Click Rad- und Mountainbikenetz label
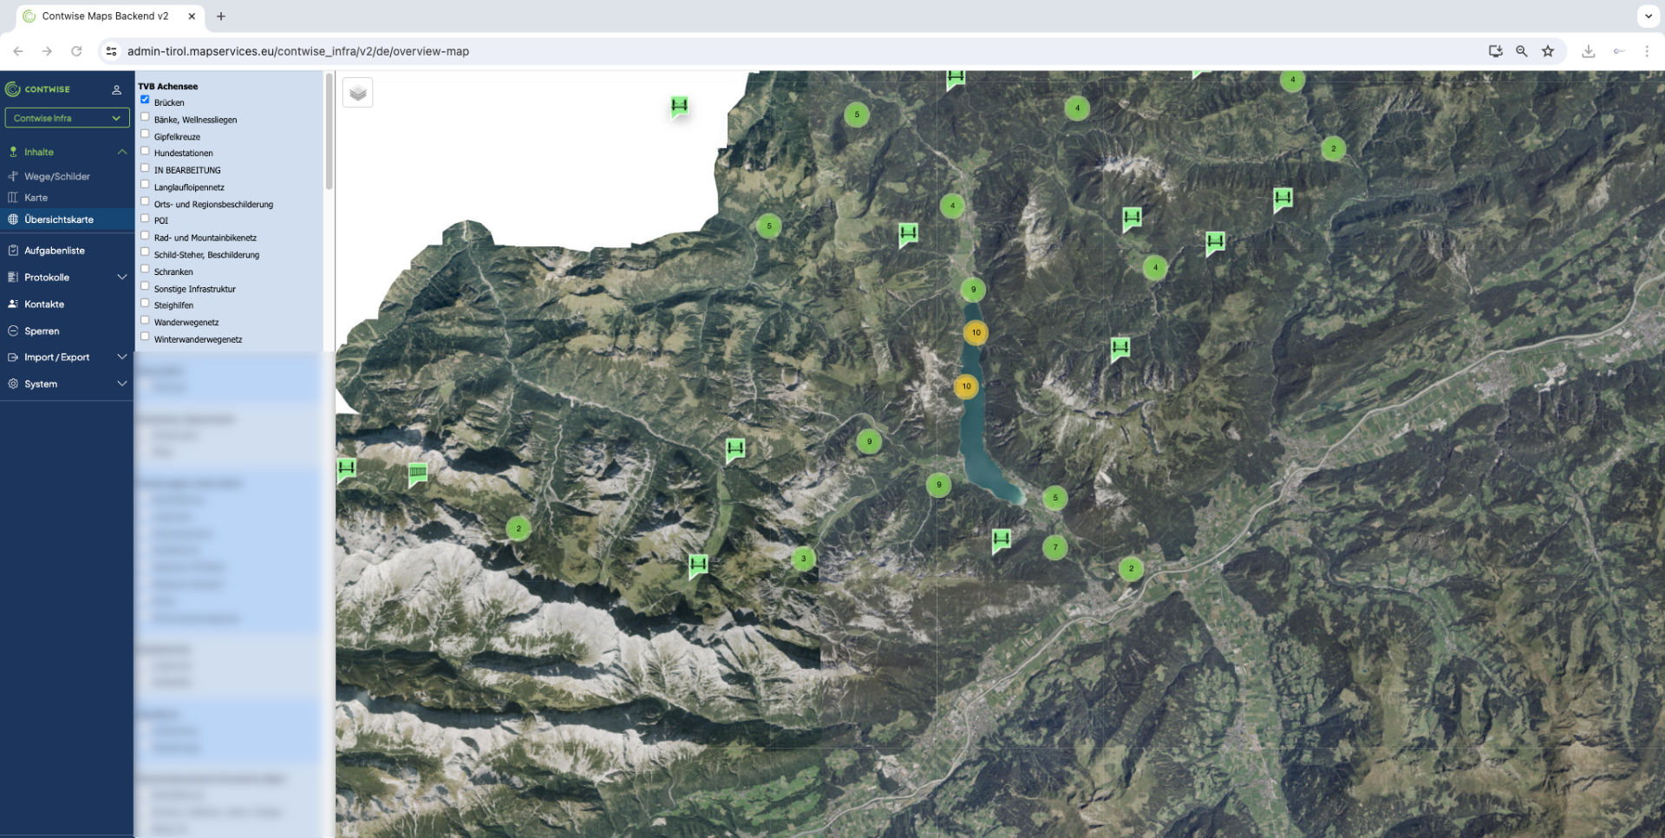 point(205,238)
